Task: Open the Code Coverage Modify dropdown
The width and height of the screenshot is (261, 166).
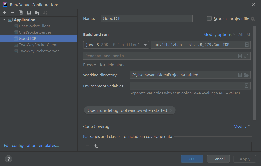Action: pos(242,126)
